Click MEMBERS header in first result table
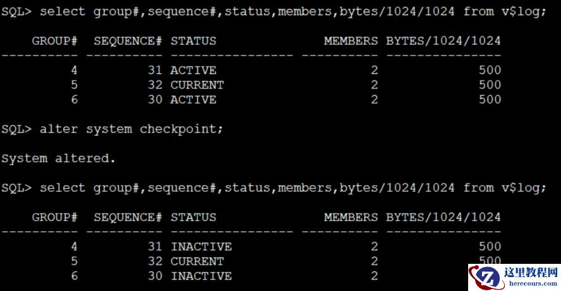This screenshot has height=291, width=561. [351, 41]
